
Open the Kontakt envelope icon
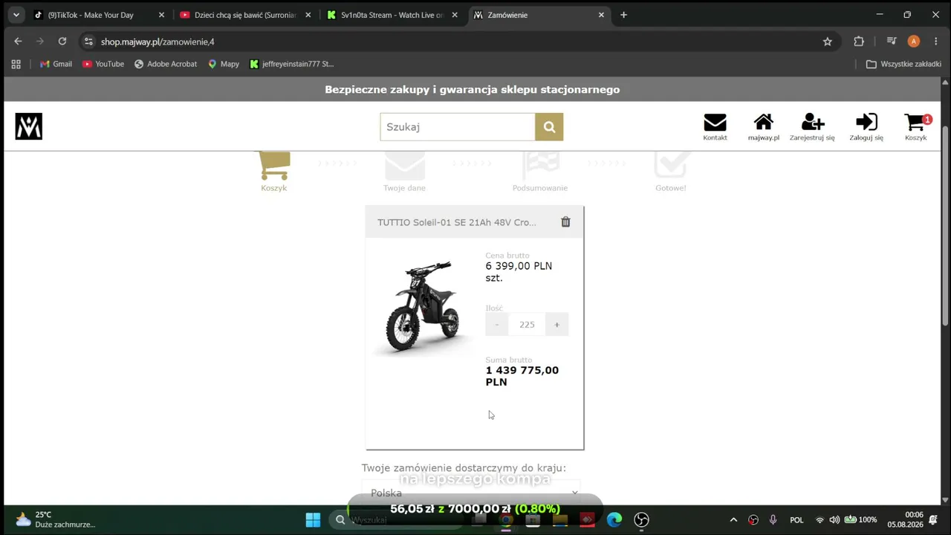715,127
